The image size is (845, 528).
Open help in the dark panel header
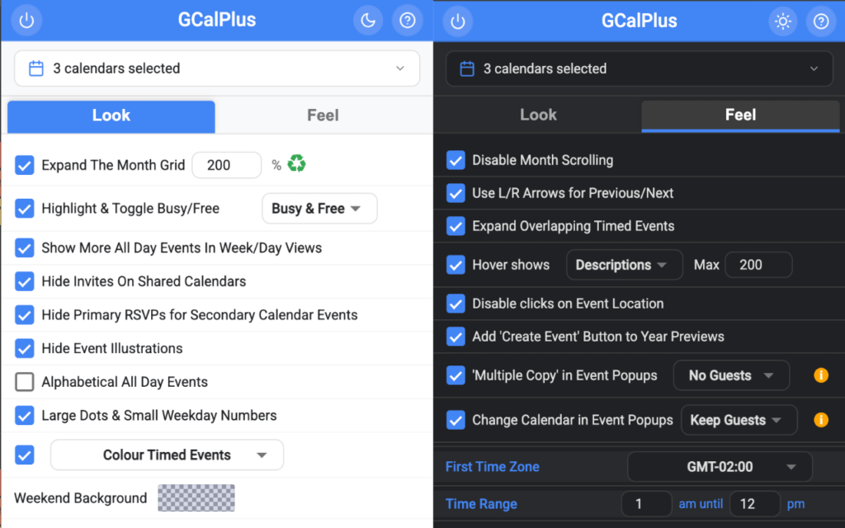pyautogui.click(x=820, y=21)
